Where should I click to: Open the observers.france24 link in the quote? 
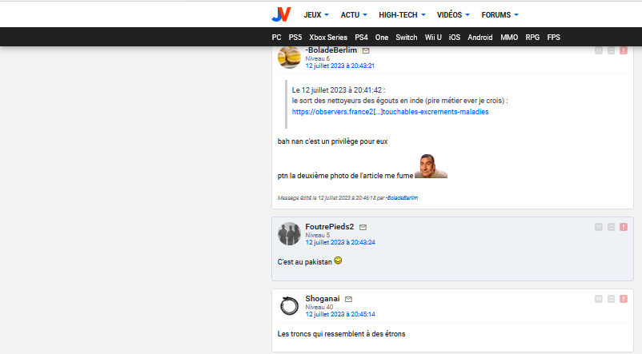[390, 112]
